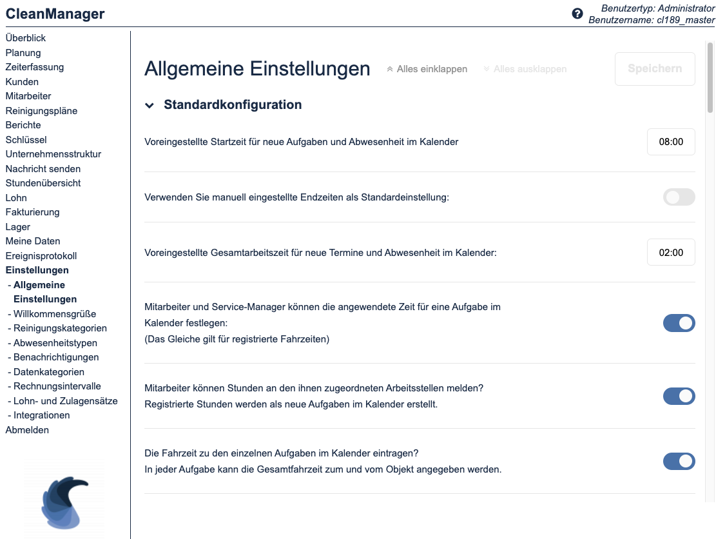Go to Lohn page
The image size is (716, 539).
pos(16,198)
